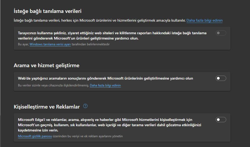Click the 'İsteğe bağlı tanılama verileri' heading

48,11
